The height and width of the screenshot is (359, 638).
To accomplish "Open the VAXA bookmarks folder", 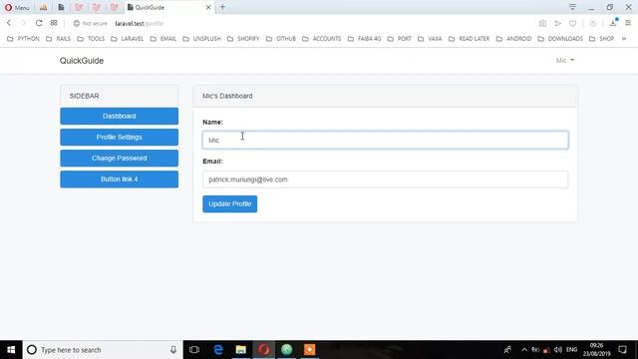I will pyautogui.click(x=430, y=39).
